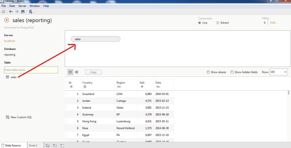Click the Enter table name search field
This screenshot has width=291, height=148.
(31, 70)
